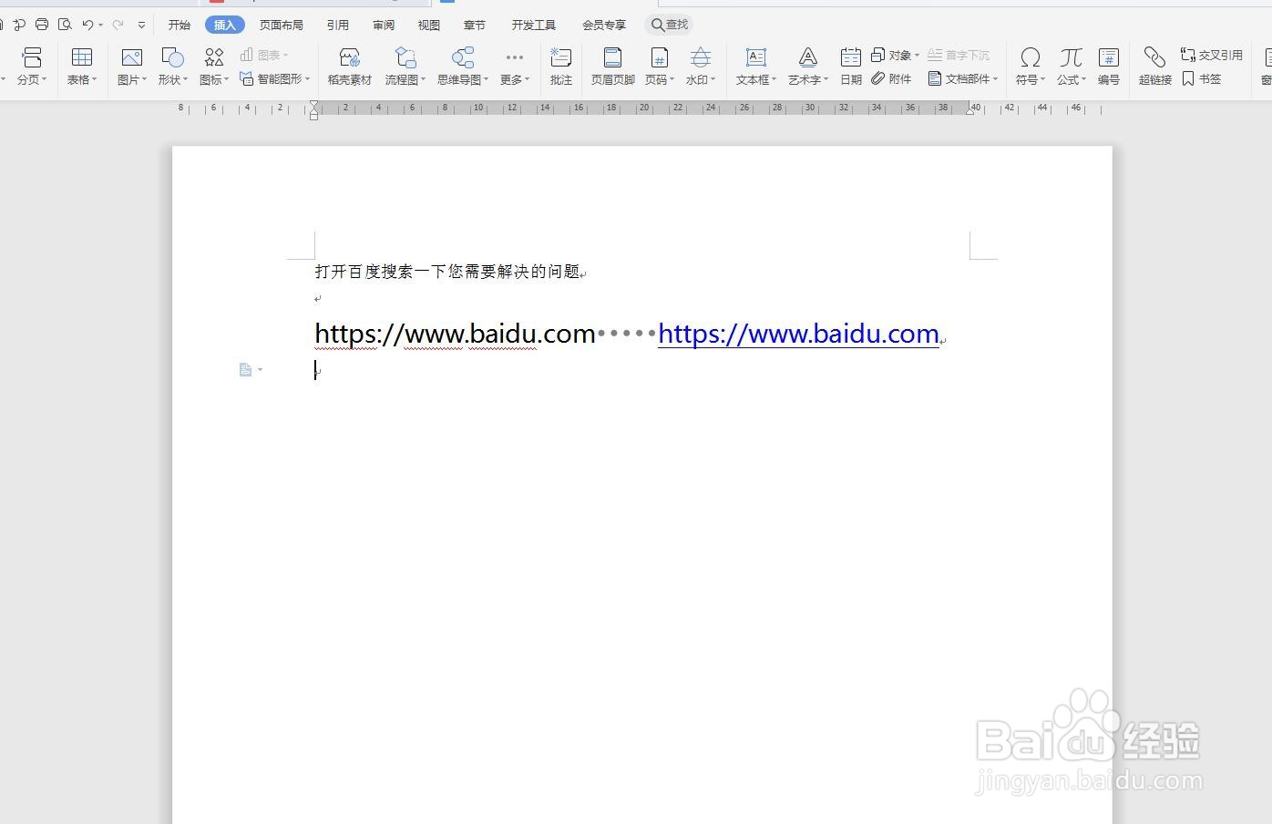1272x824 pixels.
Task: Open the 会员专享 tab
Action: pyautogui.click(x=604, y=25)
